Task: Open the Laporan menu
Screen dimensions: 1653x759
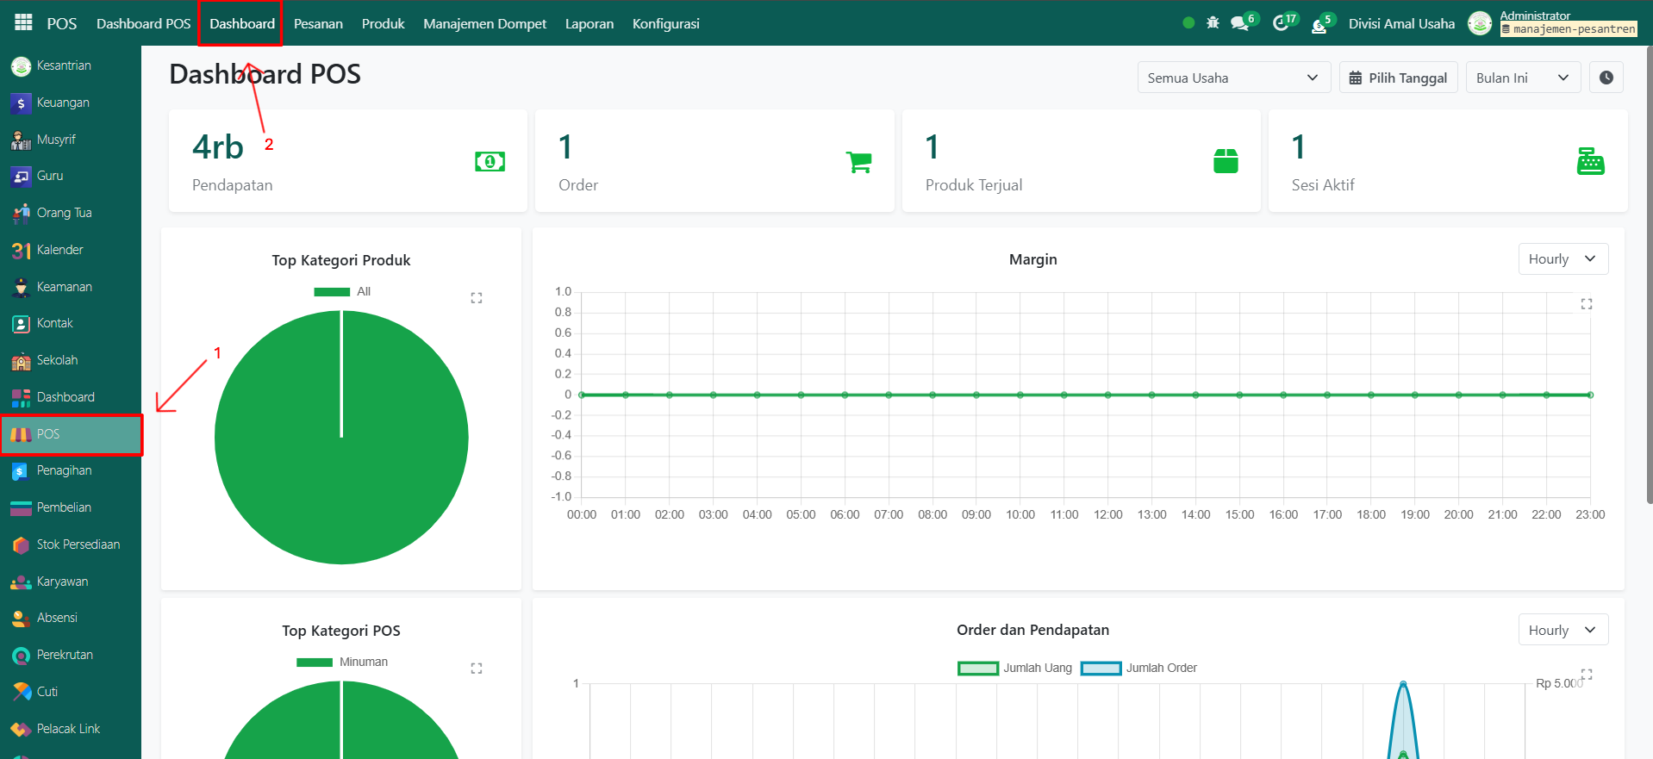Action: [589, 23]
